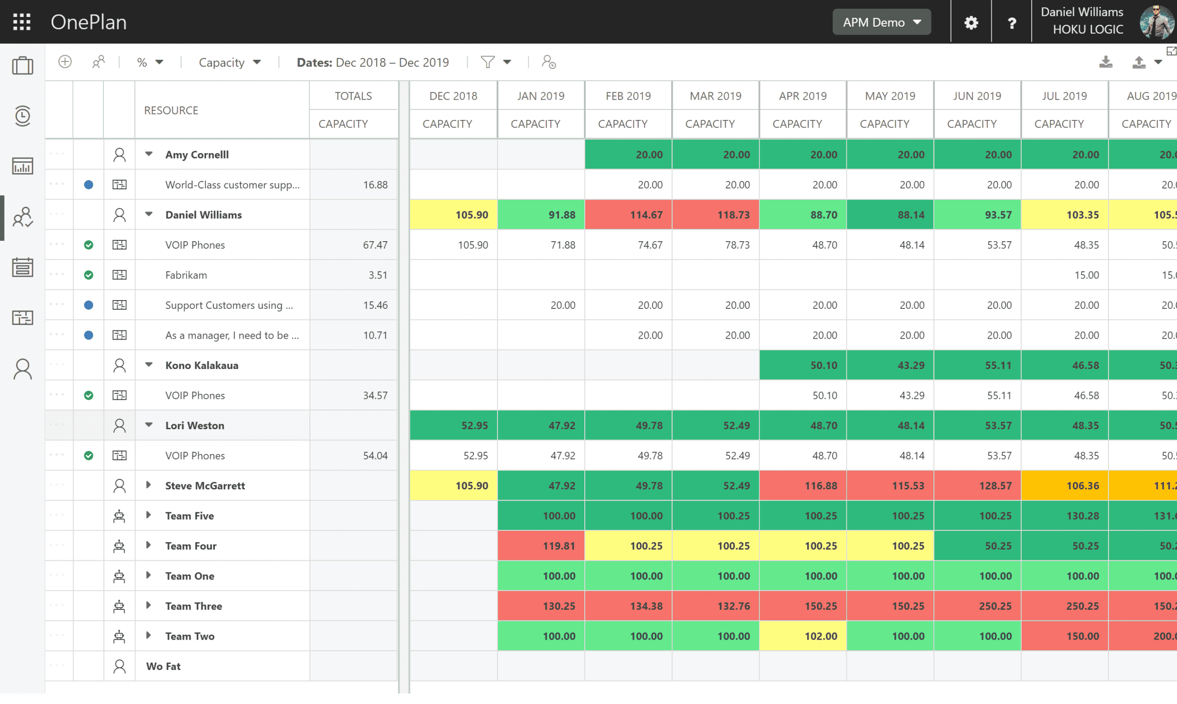Image resolution: width=1177 pixels, height=704 pixels.
Task: Open the app launcher grid icon
Action: pyautogui.click(x=21, y=22)
